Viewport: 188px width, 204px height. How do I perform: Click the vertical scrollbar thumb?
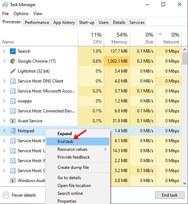tap(185, 59)
